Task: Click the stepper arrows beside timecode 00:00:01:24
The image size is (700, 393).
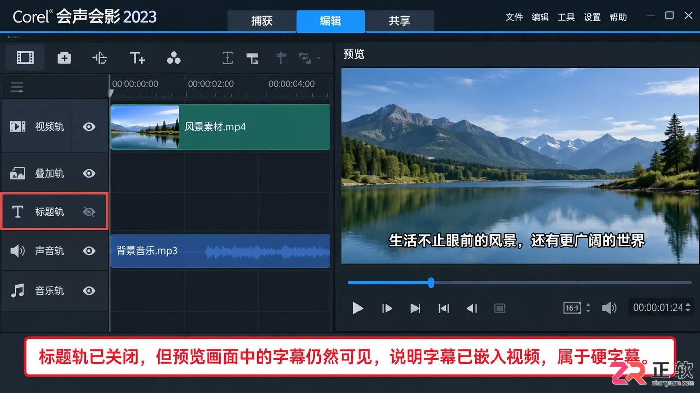Action: tap(688, 308)
